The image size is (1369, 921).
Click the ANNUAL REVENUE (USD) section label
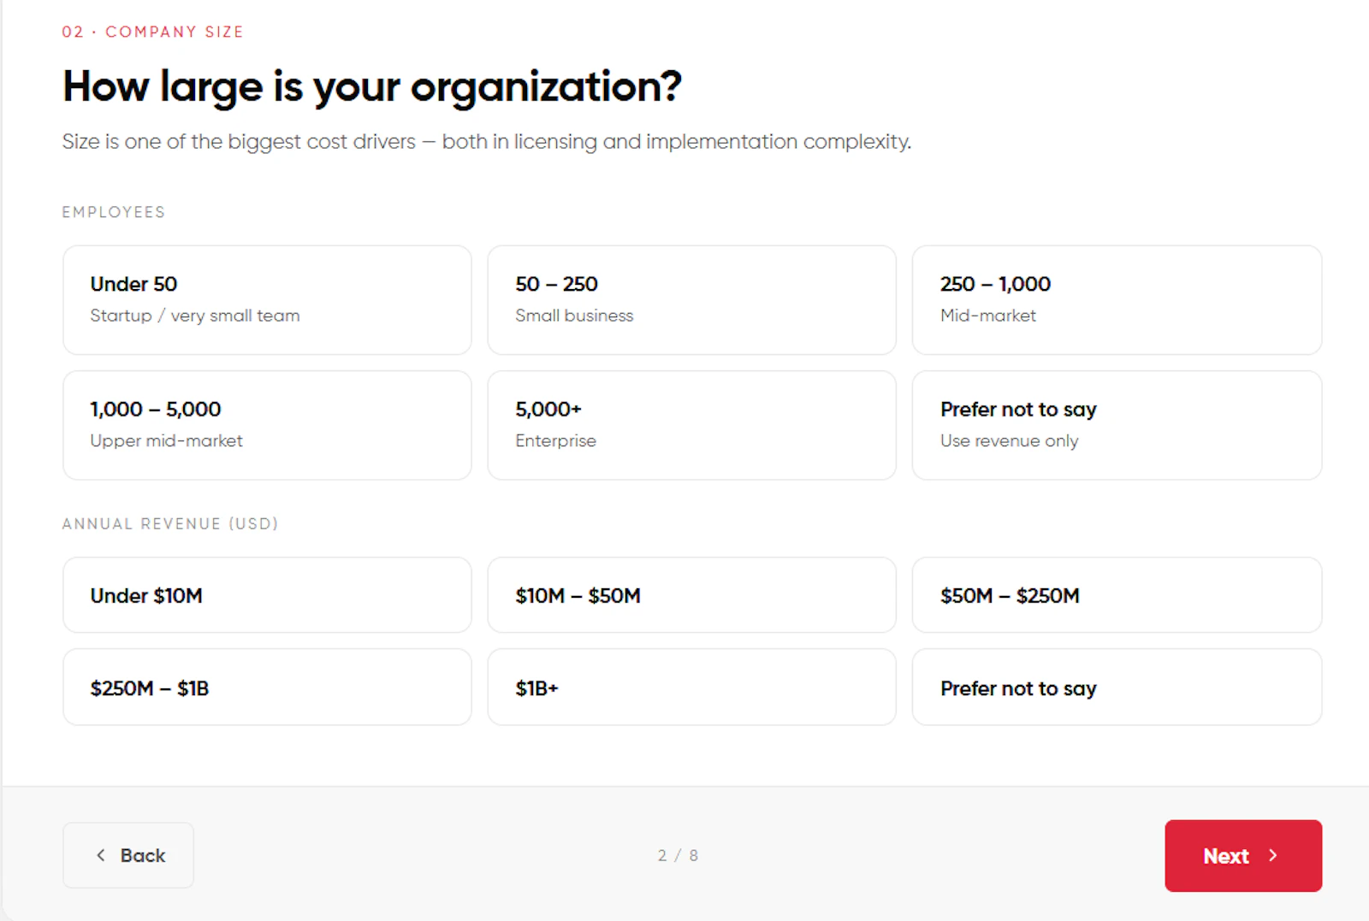[x=170, y=523]
